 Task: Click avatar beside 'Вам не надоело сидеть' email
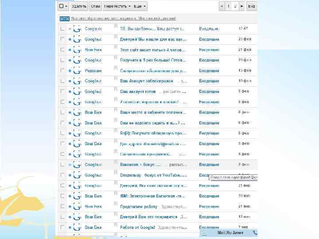pos(77,123)
